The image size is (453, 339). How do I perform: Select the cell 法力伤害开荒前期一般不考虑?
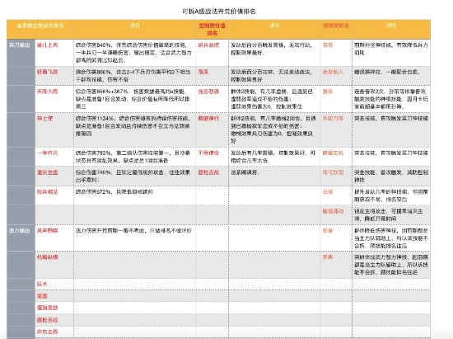click(x=134, y=238)
